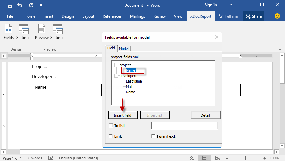Screen dimensions: 285x161
Task: Click the text field beside In list
Action: (184, 126)
